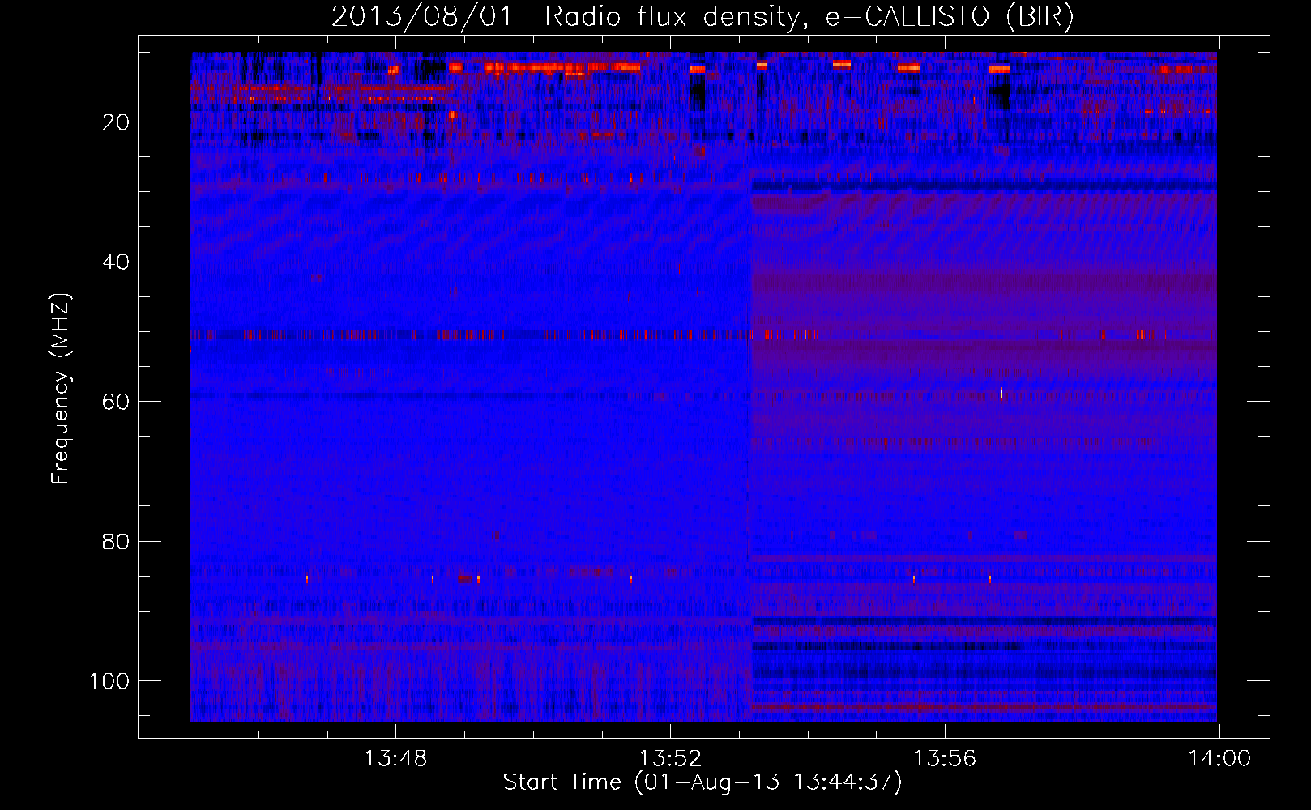This screenshot has height=810, width=1311.
Task: Click the "40" frequency tick label
Action: 117,262
